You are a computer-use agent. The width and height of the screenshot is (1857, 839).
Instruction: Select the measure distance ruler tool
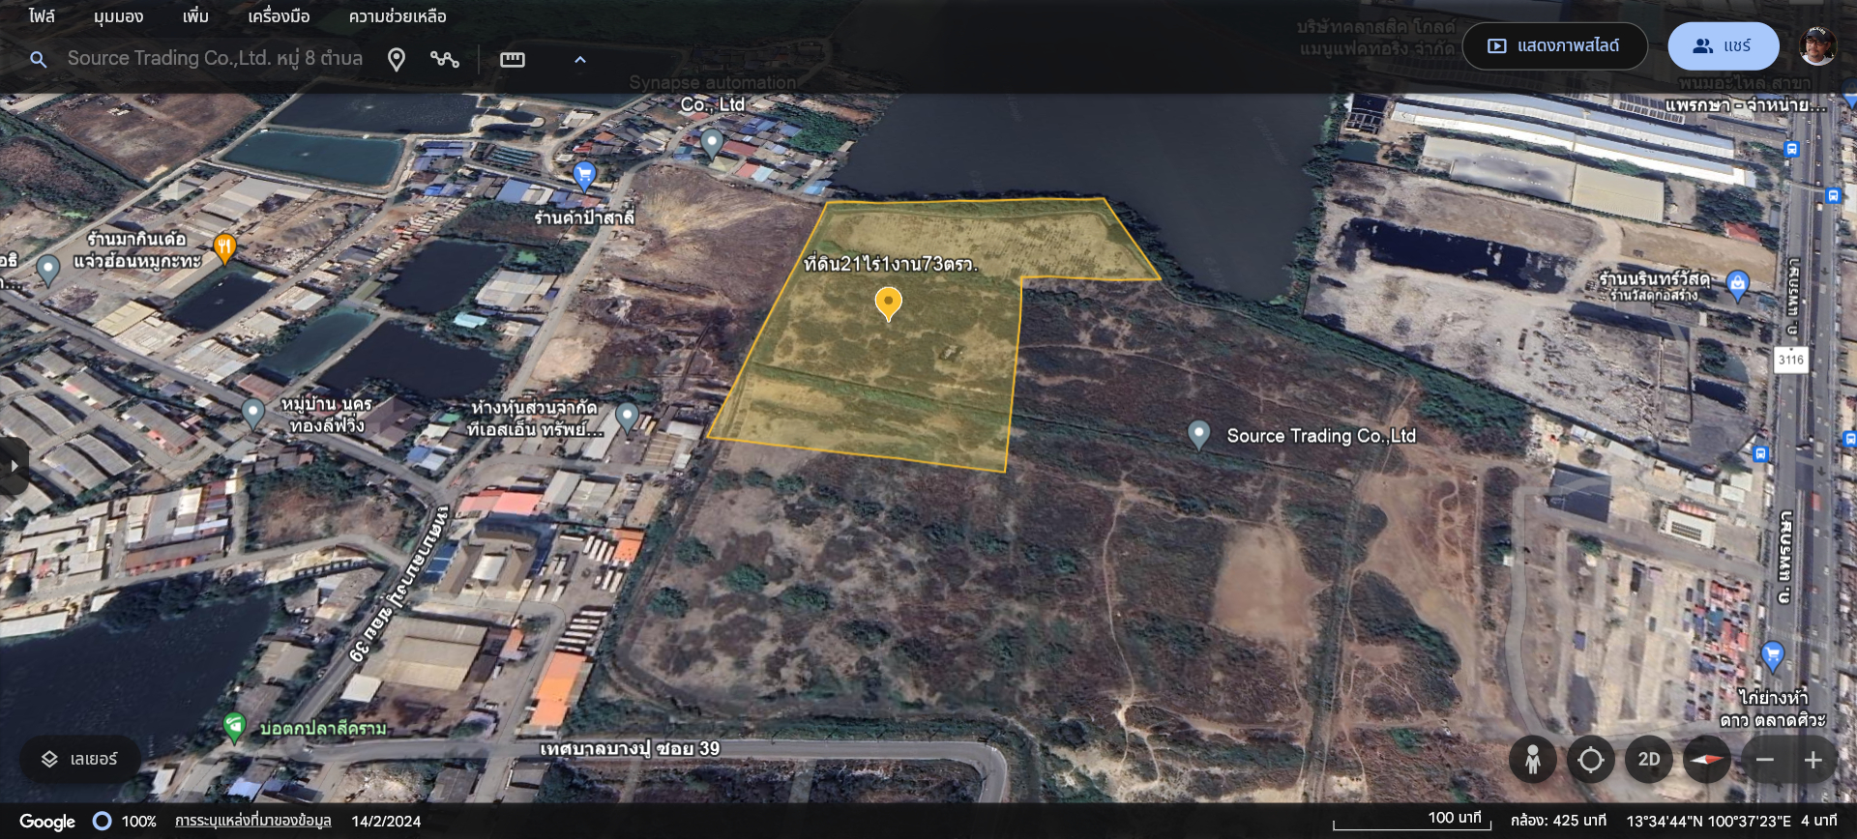pos(512,60)
